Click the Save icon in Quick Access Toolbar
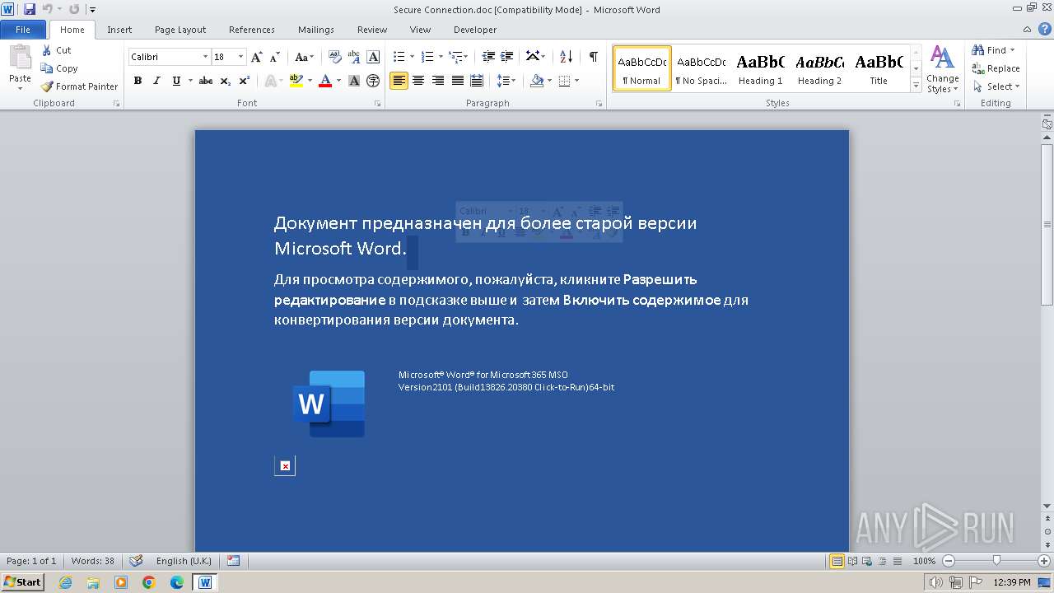Screen dimensions: 1054x593 (x=30, y=9)
